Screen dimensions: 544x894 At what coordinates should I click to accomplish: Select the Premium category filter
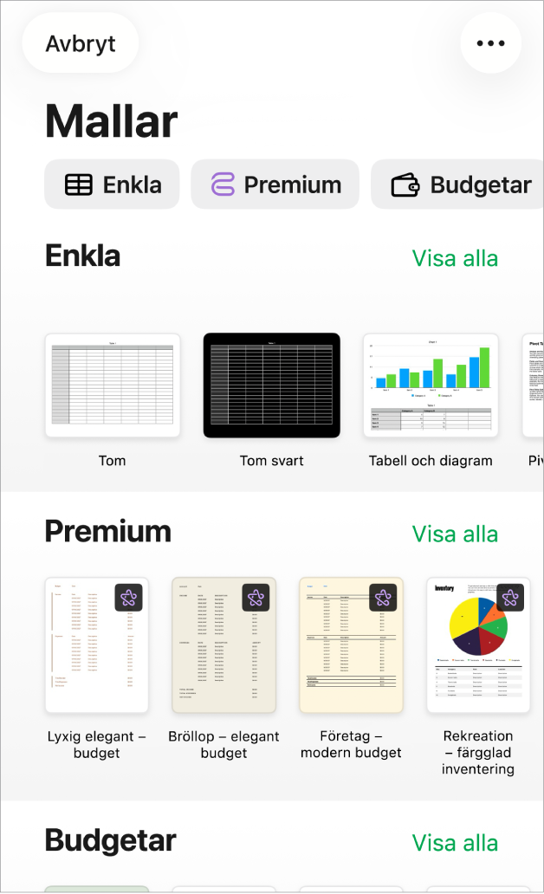coord(275,185)
